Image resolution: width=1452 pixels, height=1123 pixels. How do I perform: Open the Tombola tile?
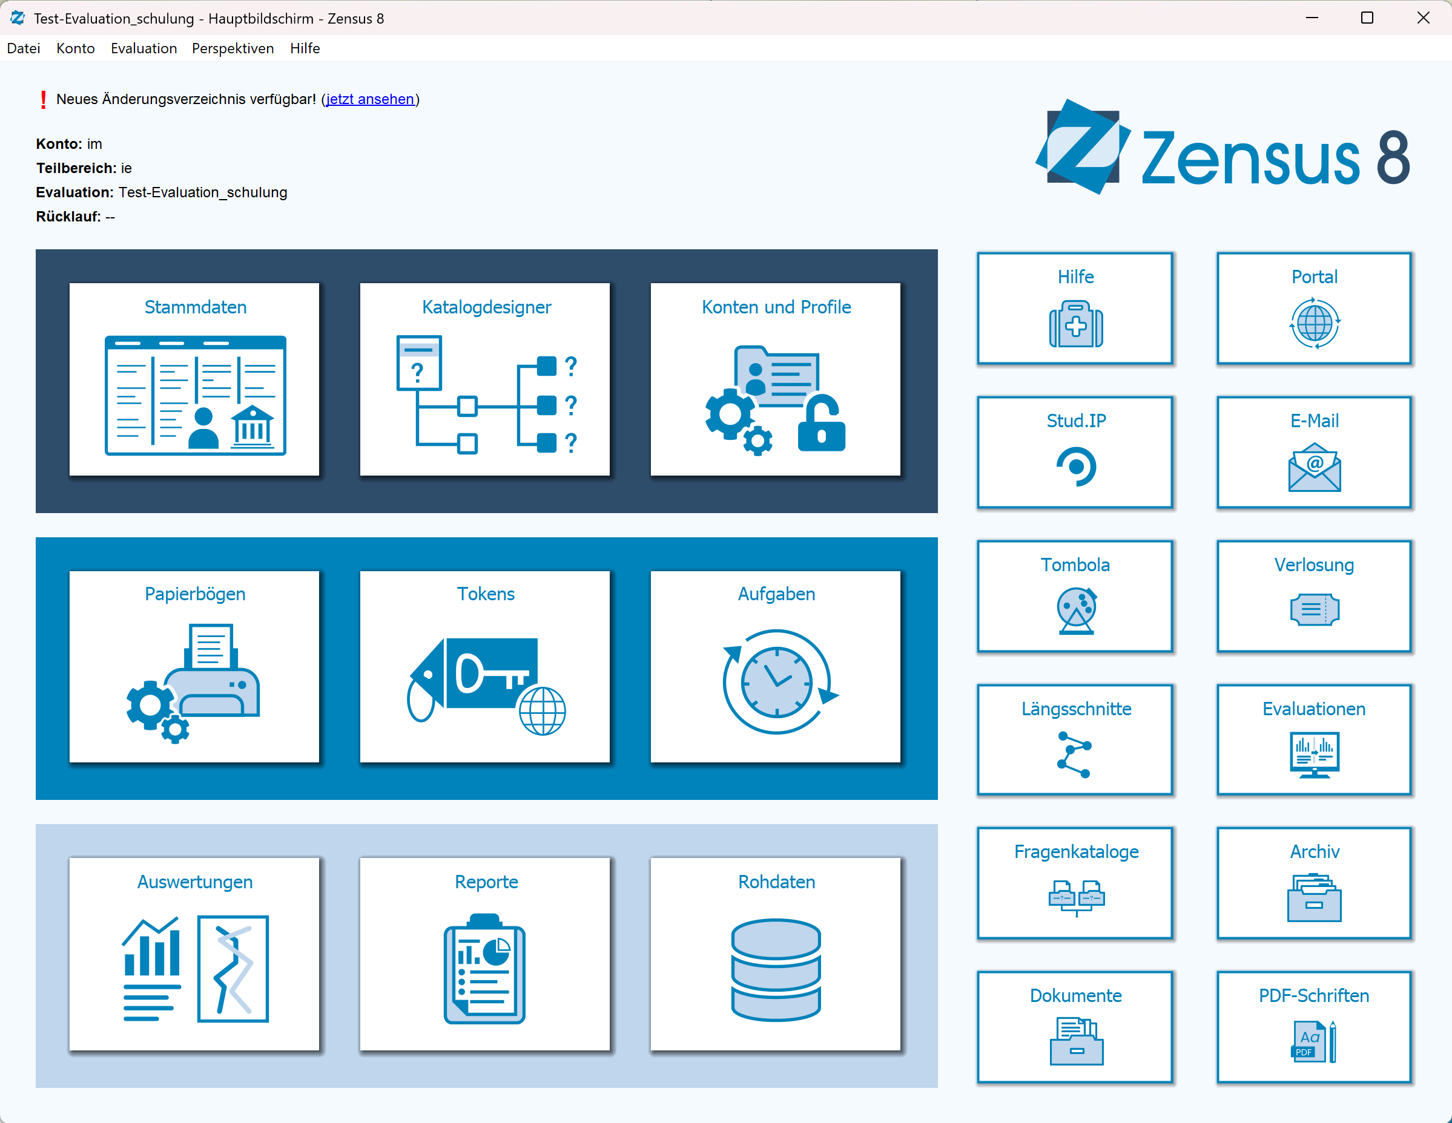(1075, 596)
